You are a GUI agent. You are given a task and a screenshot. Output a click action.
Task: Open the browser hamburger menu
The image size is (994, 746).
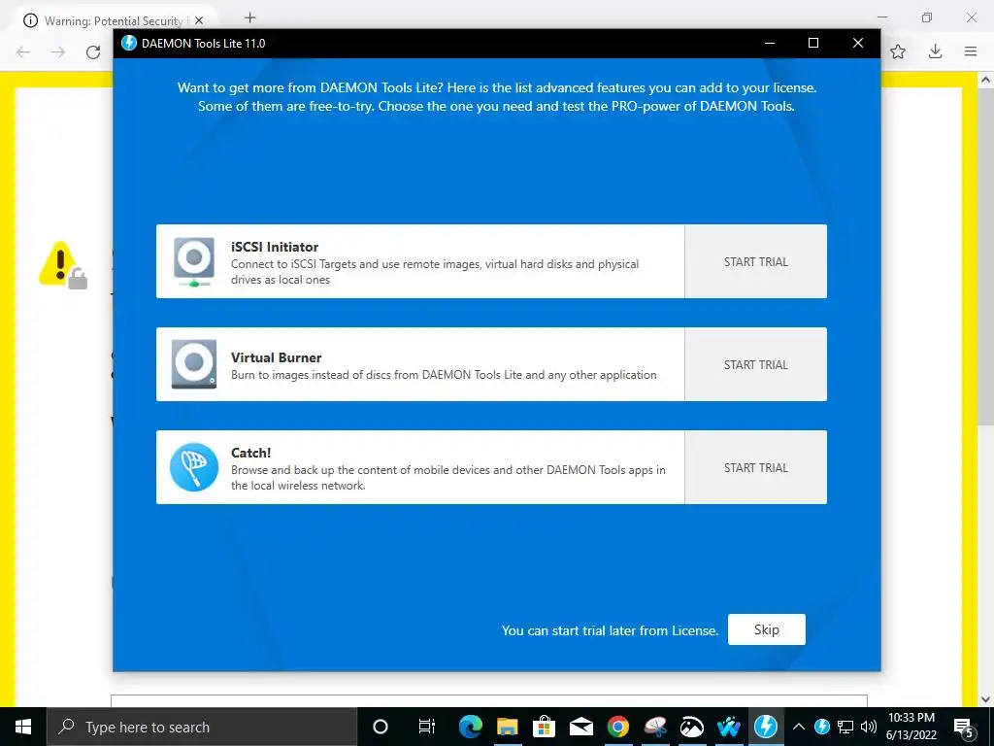point(971,52)
